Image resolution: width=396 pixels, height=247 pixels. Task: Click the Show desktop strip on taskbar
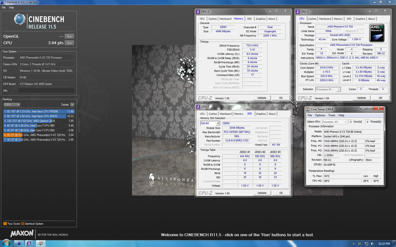click(x=394, y=244)
